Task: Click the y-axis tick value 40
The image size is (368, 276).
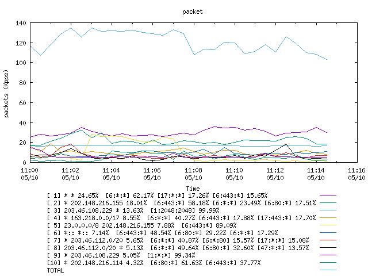Action: [x=22, y=122]
